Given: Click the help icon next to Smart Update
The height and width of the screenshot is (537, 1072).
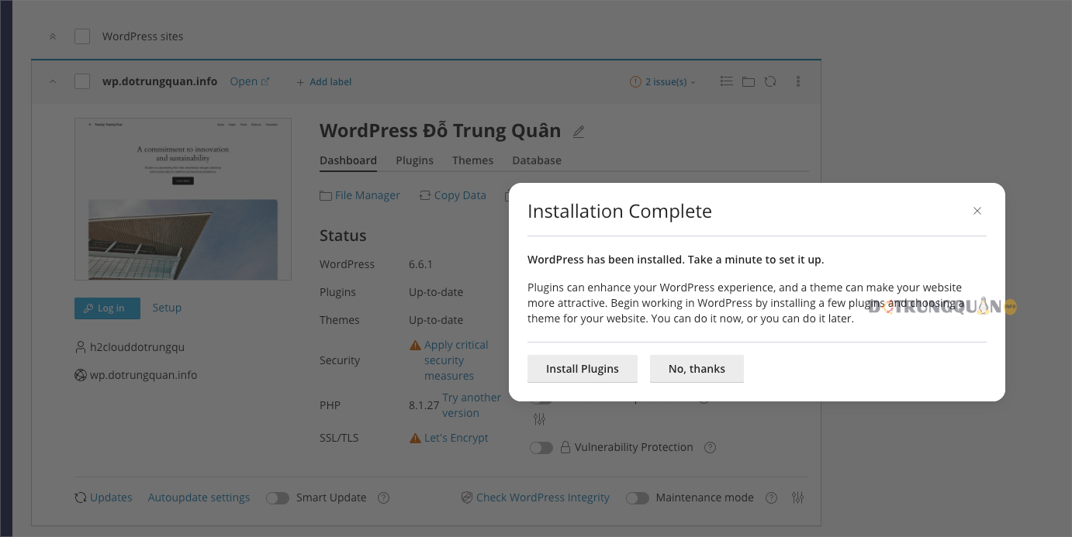Looking at the screenshot, I should coord(383,497).
